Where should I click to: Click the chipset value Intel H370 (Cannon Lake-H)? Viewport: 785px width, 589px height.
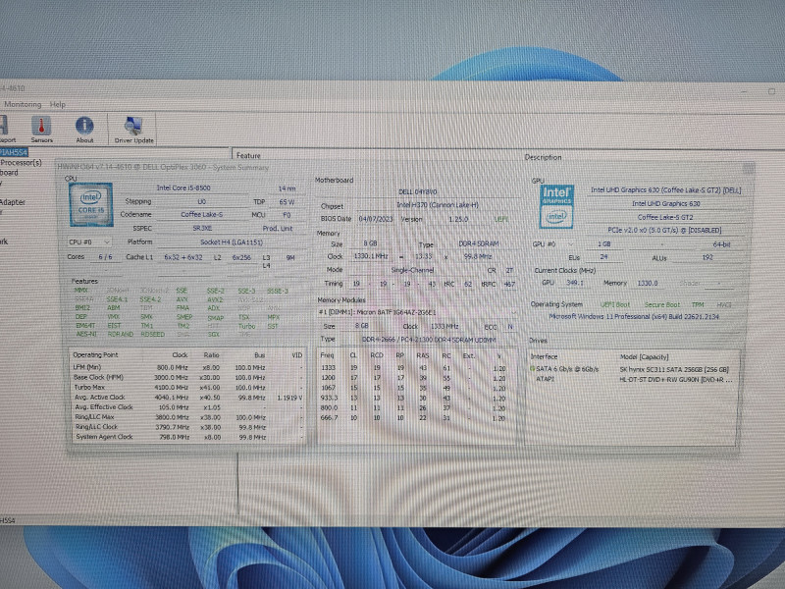(x=437, y=205)
